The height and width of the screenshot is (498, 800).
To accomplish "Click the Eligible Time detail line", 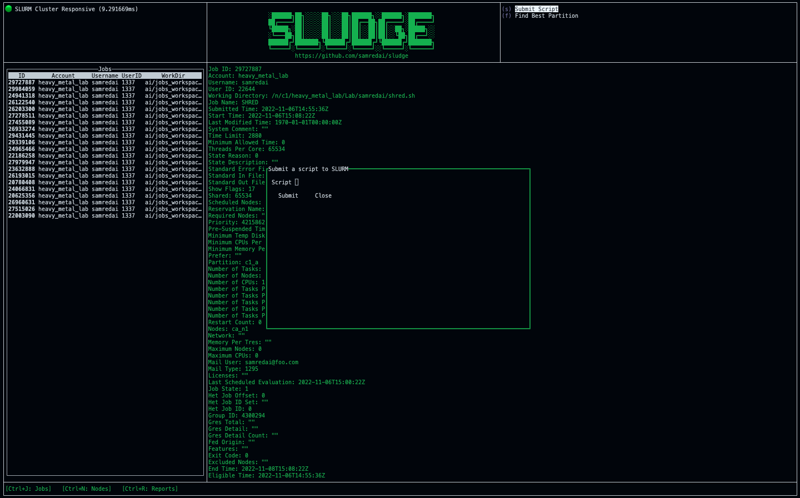I will pos(267,475).
